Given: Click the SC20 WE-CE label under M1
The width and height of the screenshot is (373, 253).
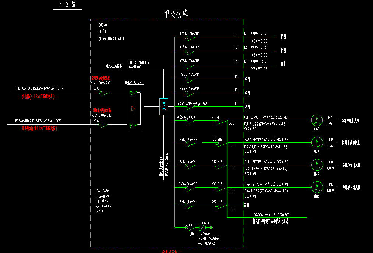Looking at the screenshot, I should (x=258, y=41).
